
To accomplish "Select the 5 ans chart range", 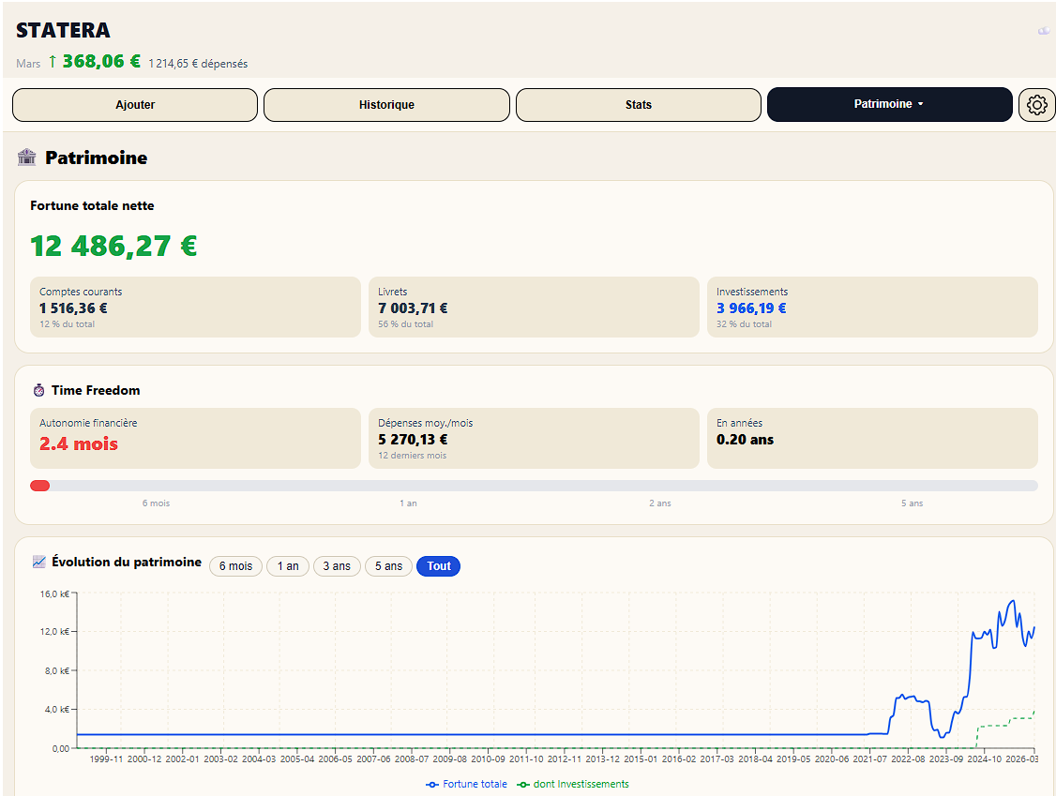I will coord(388,566).
